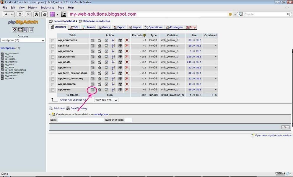This screenshot has height=177, width=293.
Task: Click the Records estimate hint bulb icon
Action: coord(144,35)
